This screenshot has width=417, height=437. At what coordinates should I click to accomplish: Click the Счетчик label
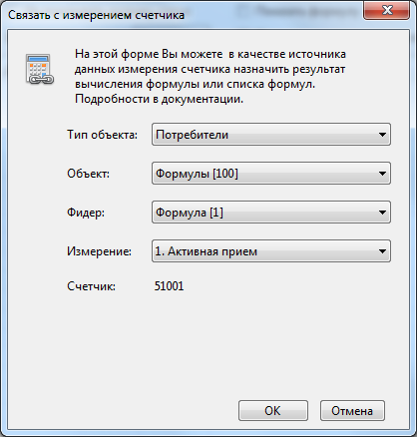(x=91, y=286)
